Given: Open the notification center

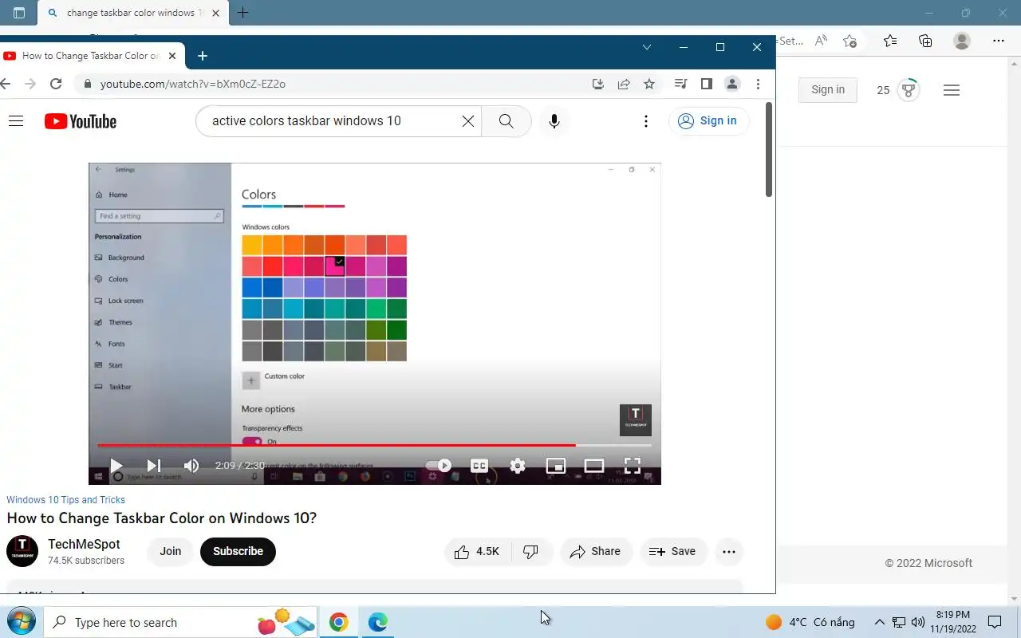Looking at the screenshot, I should pyautogui.click(x=995, y=622).
